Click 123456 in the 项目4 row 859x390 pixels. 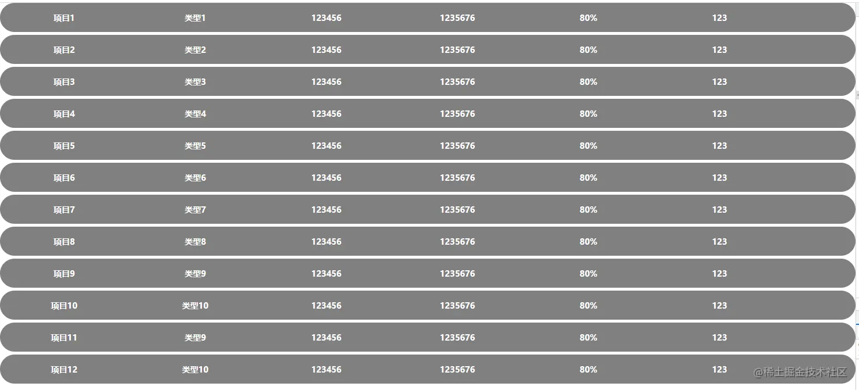coord(326,114)
